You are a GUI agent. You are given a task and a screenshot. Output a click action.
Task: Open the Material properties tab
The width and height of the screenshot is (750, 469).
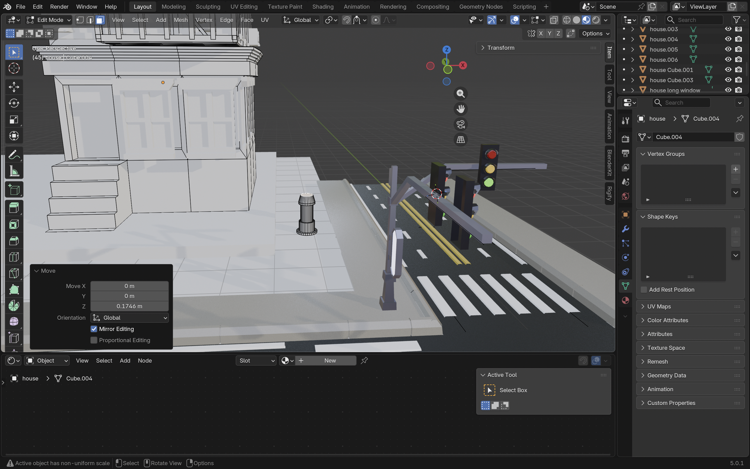click(625, 300)
